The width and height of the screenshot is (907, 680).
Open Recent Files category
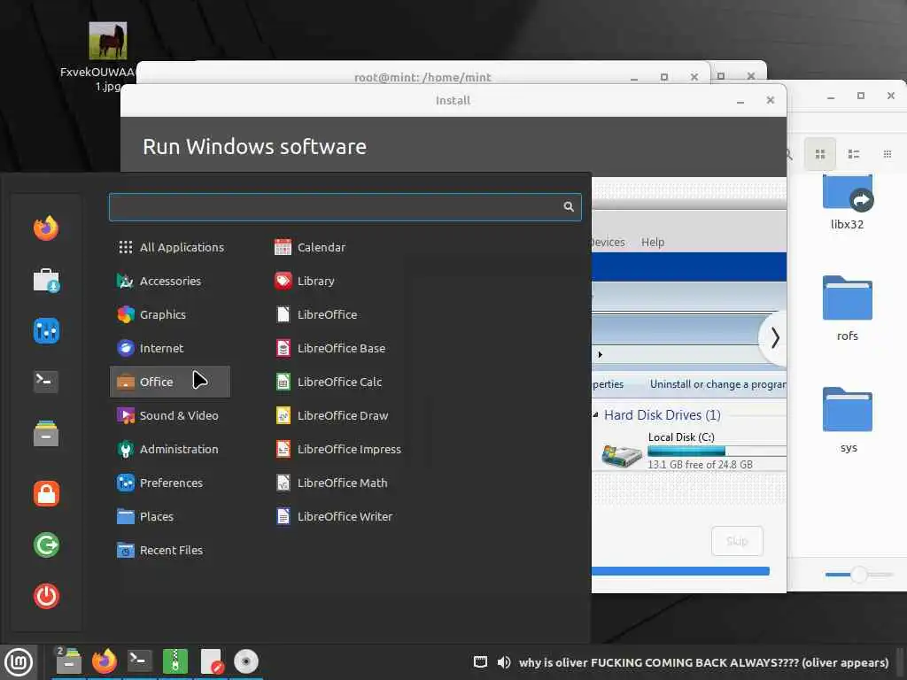tap(170, 550)
